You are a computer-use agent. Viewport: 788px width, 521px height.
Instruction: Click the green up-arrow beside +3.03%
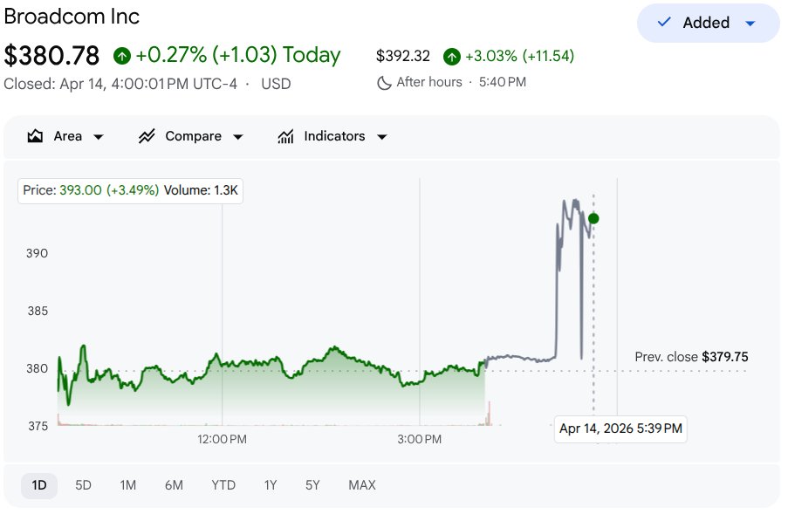click(x=452, y=56)
